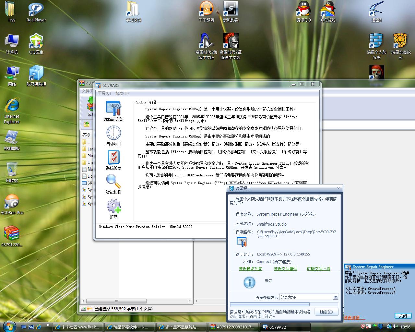Select the 网络 desktop icon
Image resolution: width=415 pixels, height=332 pixels.
click(12, 76)
